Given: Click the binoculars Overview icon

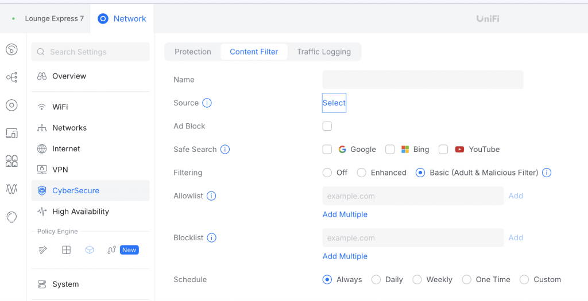Looking at the screenshot, I should (x=42, y=76).
